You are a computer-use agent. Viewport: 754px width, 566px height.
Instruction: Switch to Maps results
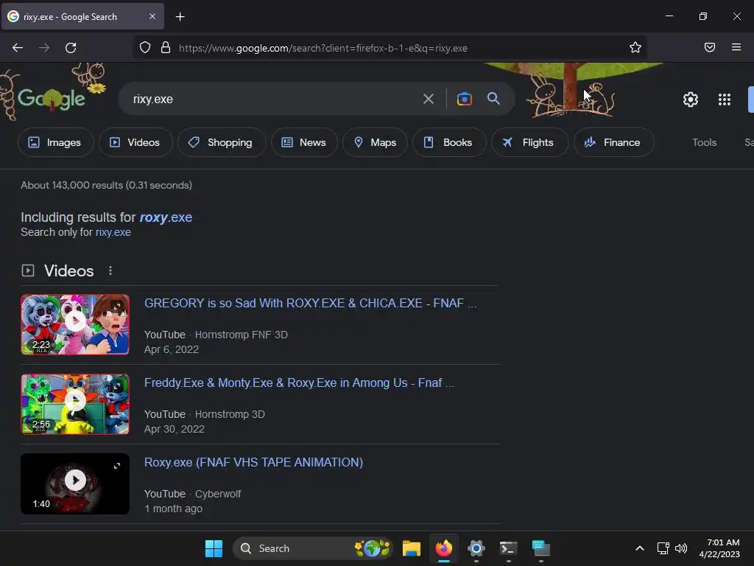tap(375, 142)
